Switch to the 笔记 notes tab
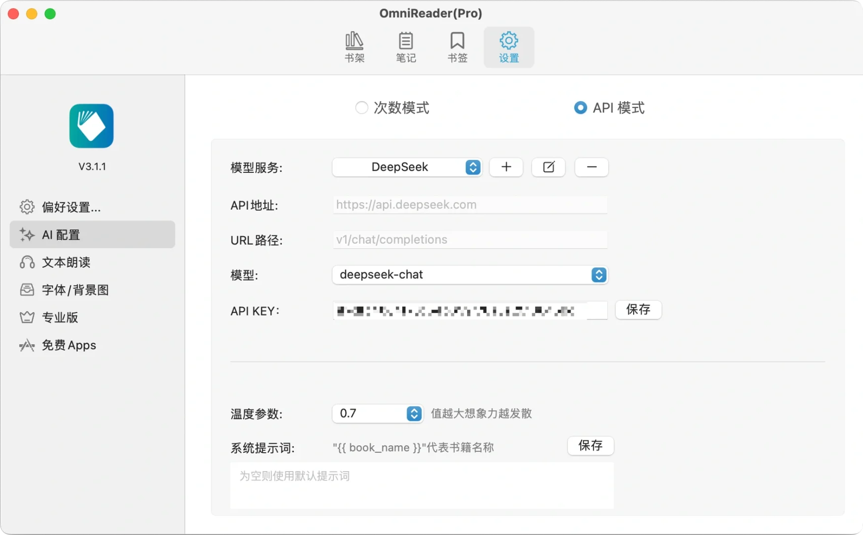Screen dimensions: 863x535 406,47
